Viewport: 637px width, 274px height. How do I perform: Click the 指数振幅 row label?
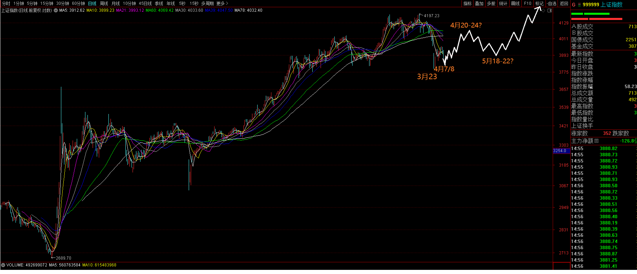[582, 86]
